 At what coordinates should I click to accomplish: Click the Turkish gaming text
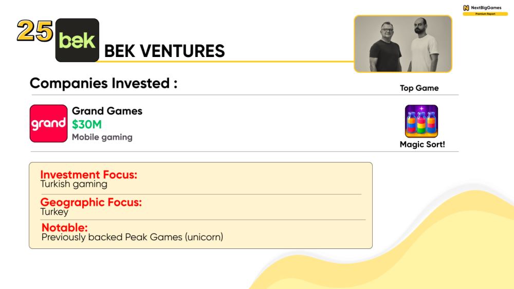point(74,184)
